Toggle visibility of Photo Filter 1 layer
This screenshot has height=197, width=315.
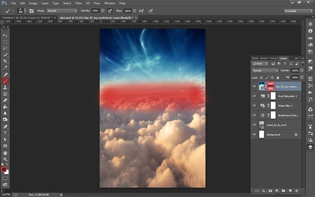click(254, 106)
